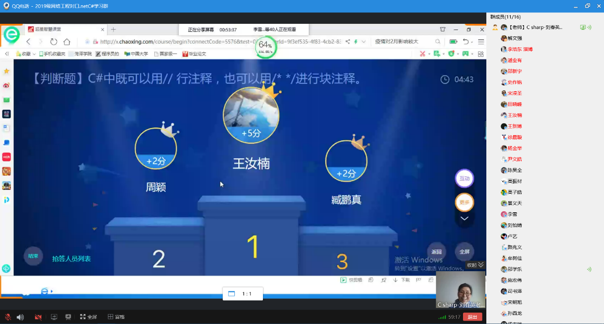Collapse the sidebar with left arrow toggle
Screen dimensions: 604x324
tap(7, 54)
